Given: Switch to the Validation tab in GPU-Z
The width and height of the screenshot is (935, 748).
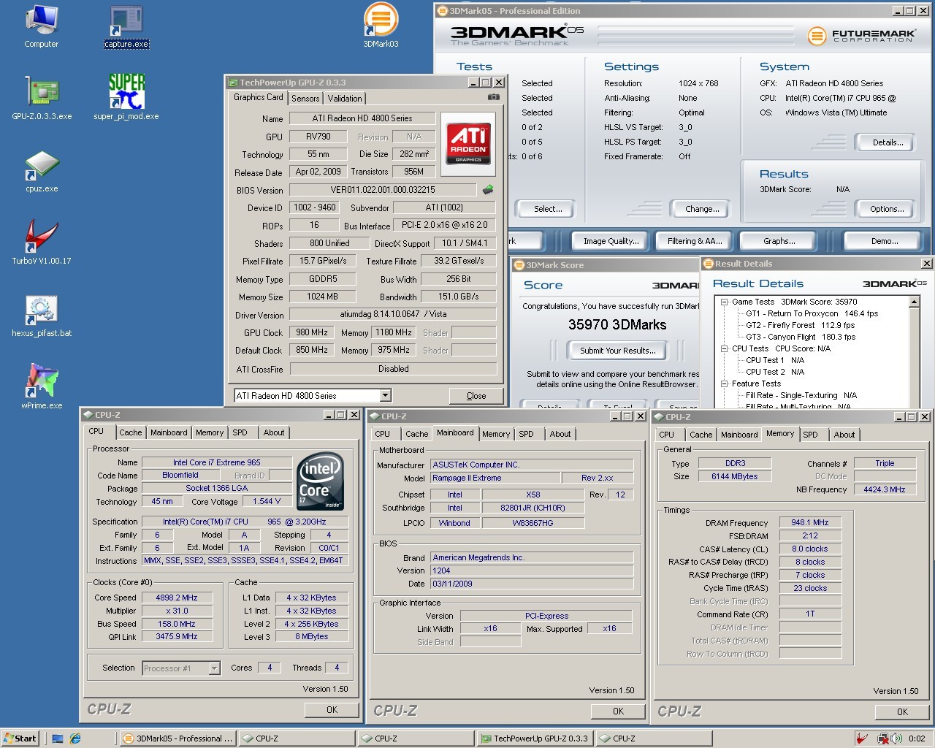Looking at the screenshot, I should click(345, 99).
